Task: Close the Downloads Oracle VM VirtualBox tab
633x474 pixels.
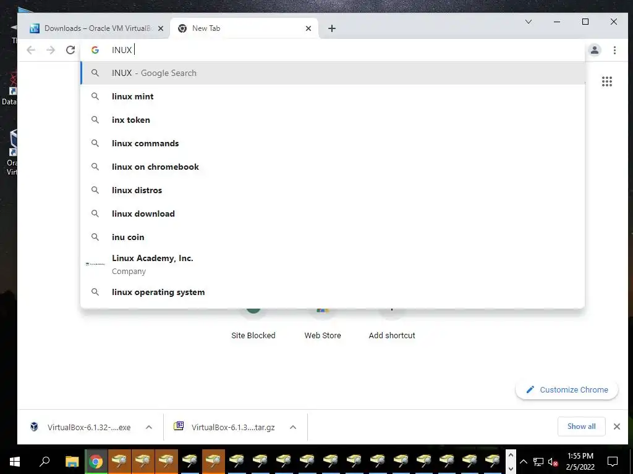Action: tap(161, 28)
